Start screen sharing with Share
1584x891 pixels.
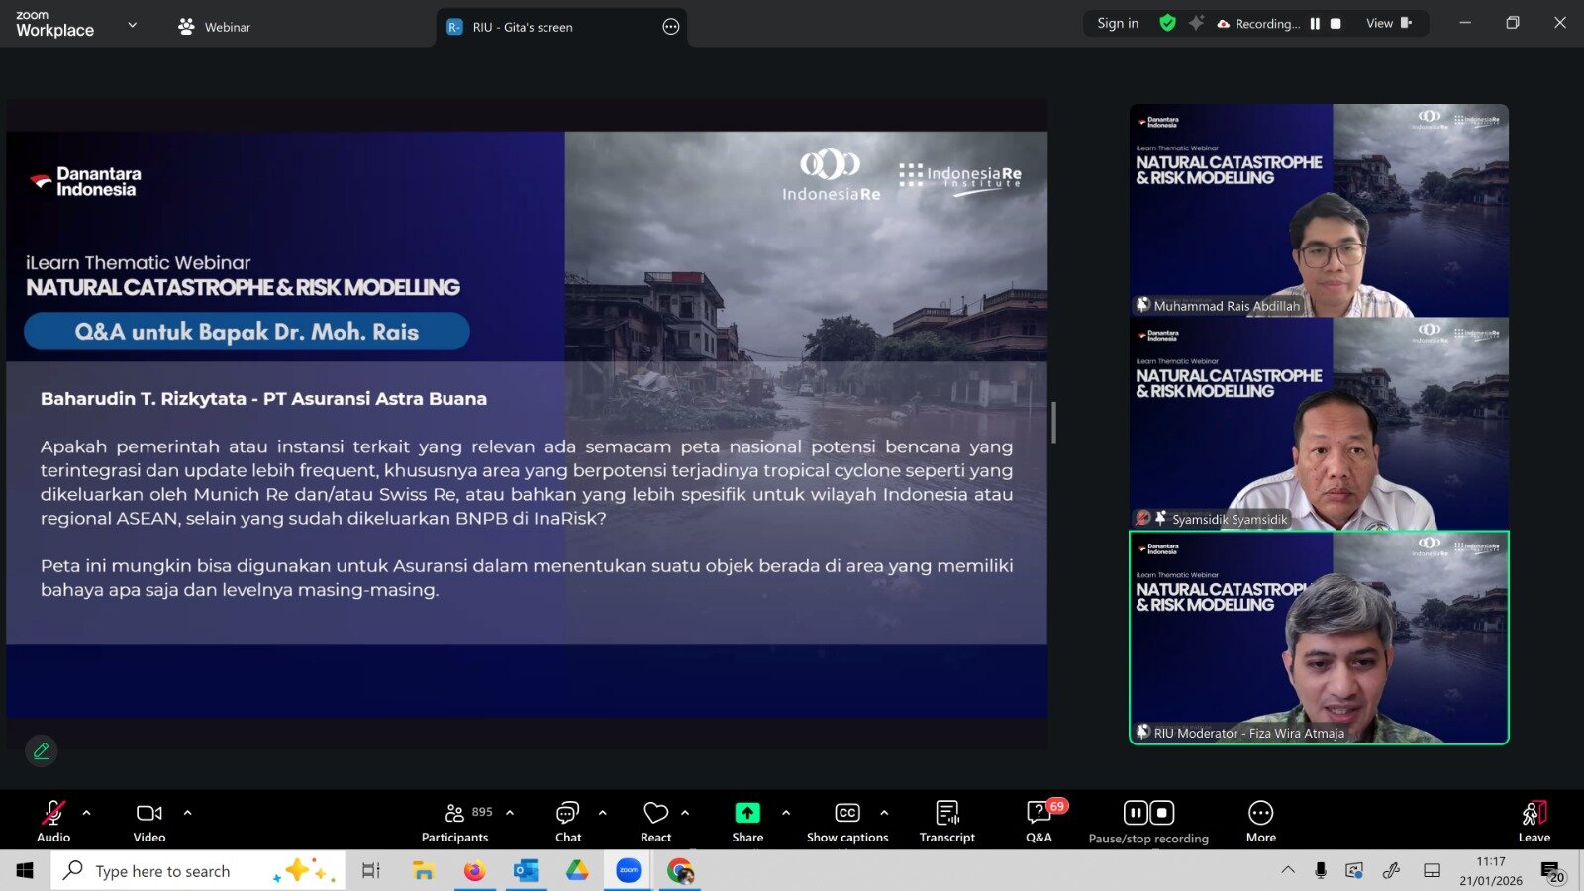[x=747, y=821]
